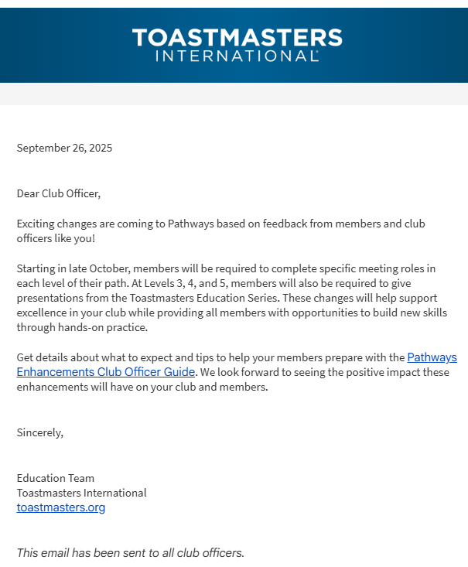Click the registered trademark symbol beside the logo
The image size is (468, 567).
tap(317, 52)
